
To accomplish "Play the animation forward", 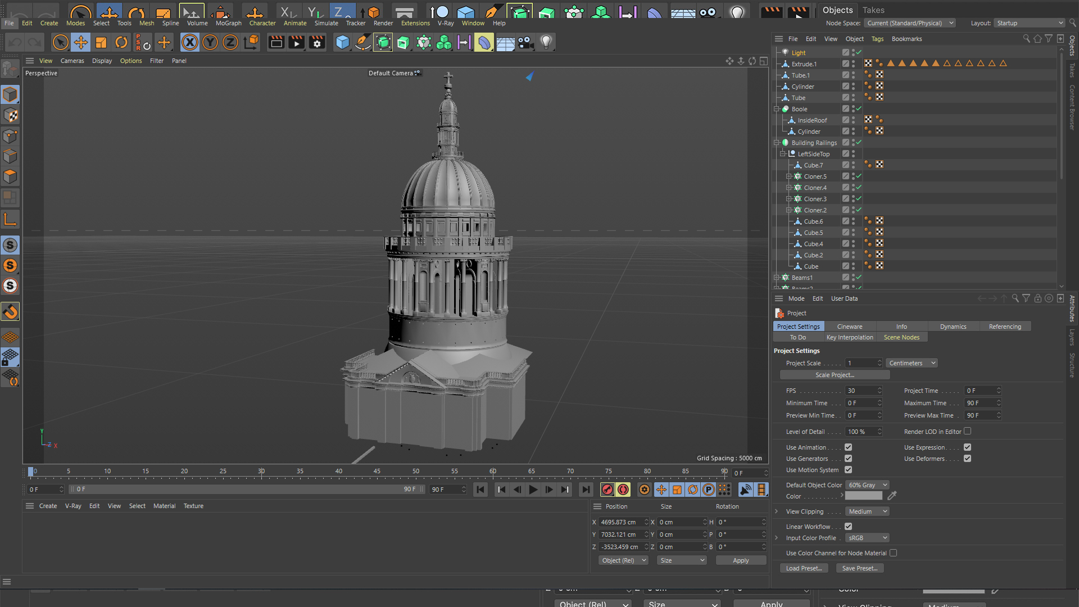I will coord(533,490).
